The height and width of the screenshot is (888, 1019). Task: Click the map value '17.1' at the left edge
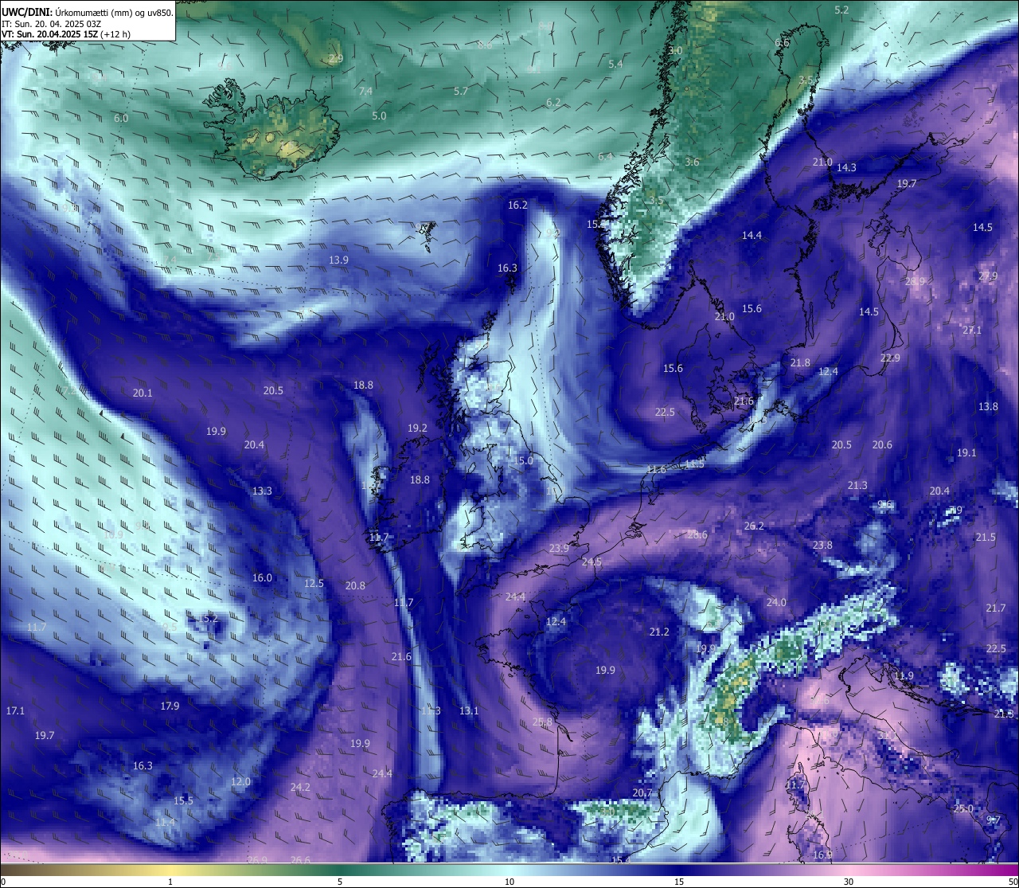click(15, 710)
